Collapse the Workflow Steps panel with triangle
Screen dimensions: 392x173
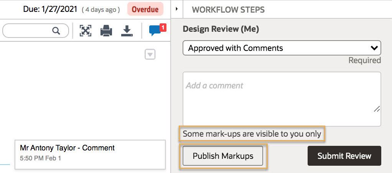click(x=176, y=9)
